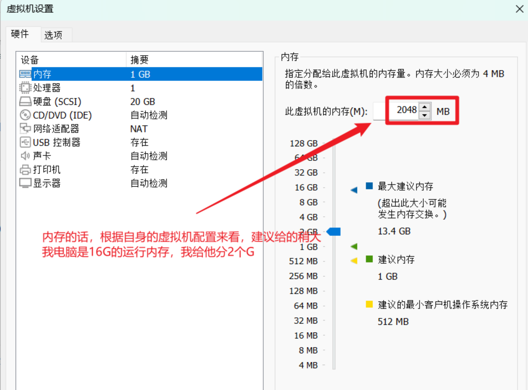
Task: Increase memory with the up stepper arrow
Action: [x=425, y=107]
